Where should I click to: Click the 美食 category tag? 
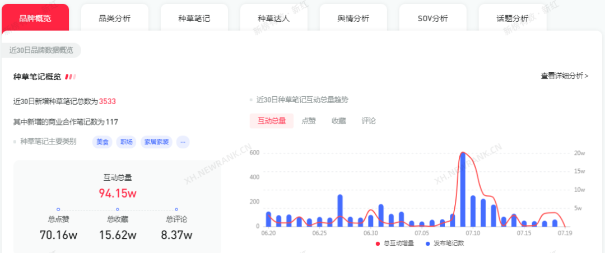[102, 142]
